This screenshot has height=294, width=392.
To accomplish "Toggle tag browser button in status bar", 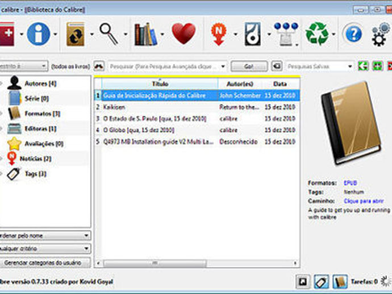I will (x=321, y=282).
